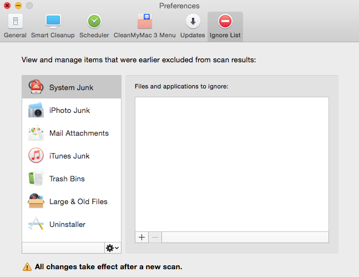
Task: Select the Uninstaller label
Action: [x=67, y=224]
